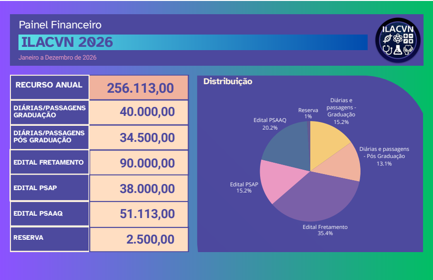Click the flask icon in the logo
This screenshot has width=433, height=280.
tap(398, 50)
